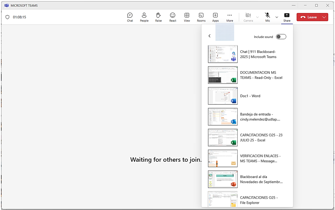Raise your hand in the meeting
Screen dimensions: 335x210
[x=158, y=17]
